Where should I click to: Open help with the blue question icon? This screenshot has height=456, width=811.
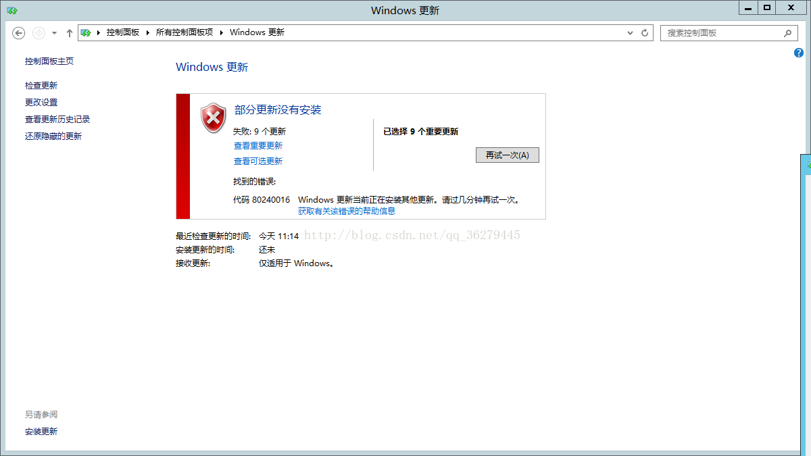pyautogui.click(x=799, y=53)
